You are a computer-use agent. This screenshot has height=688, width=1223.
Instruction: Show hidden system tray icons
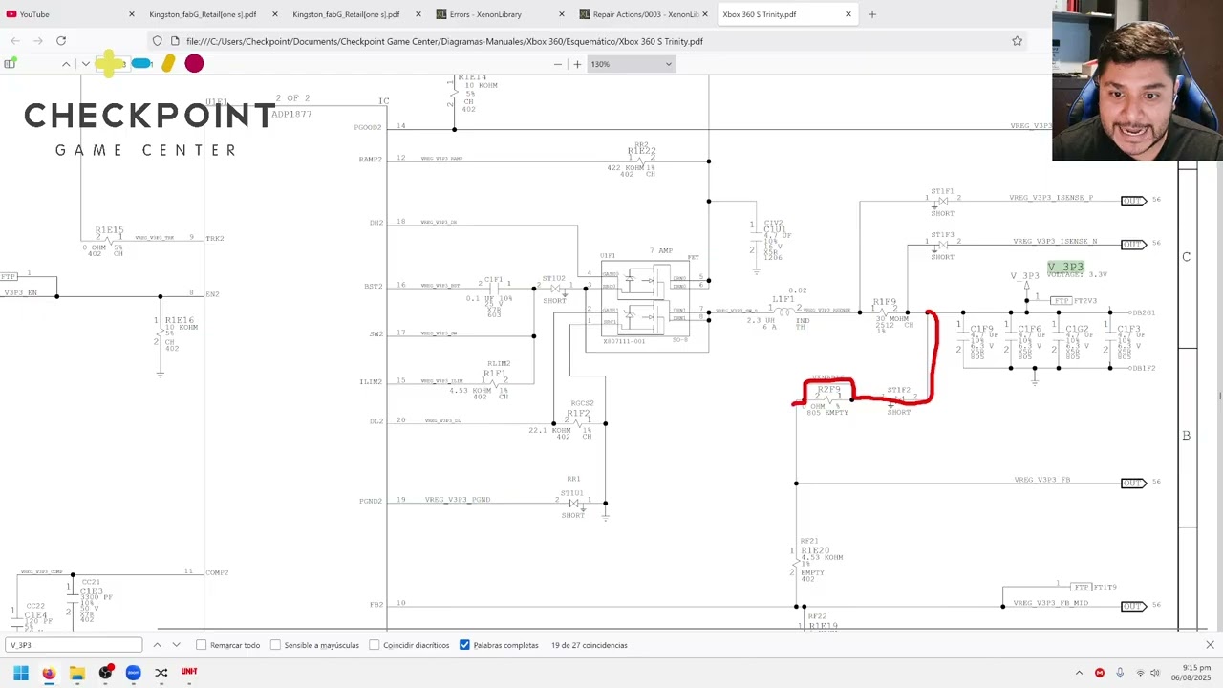point(1080,673)
